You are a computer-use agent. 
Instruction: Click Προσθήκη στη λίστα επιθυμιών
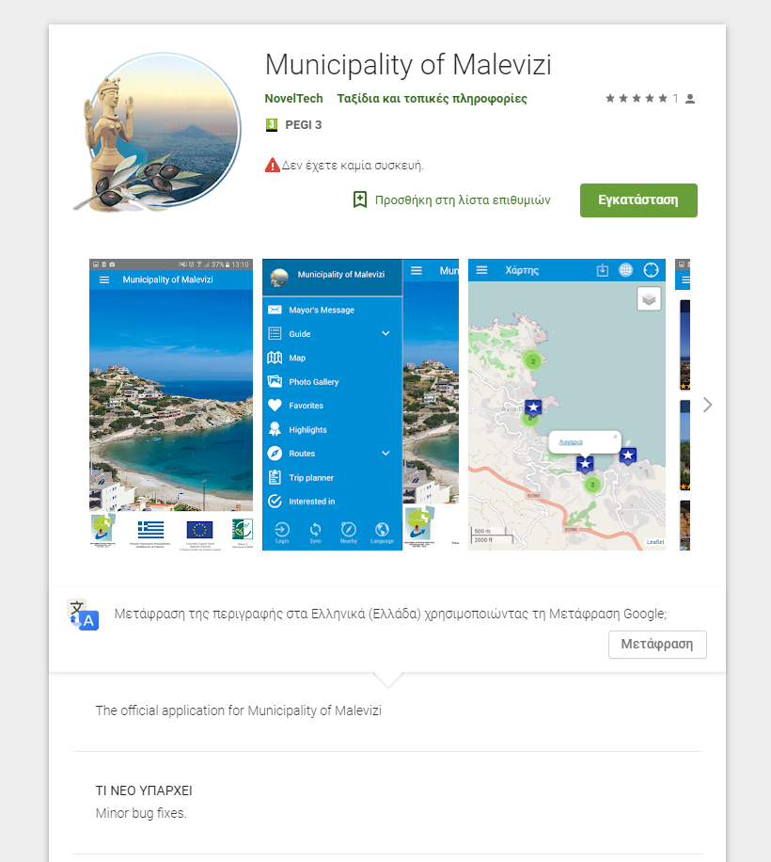tap(462, 200)
